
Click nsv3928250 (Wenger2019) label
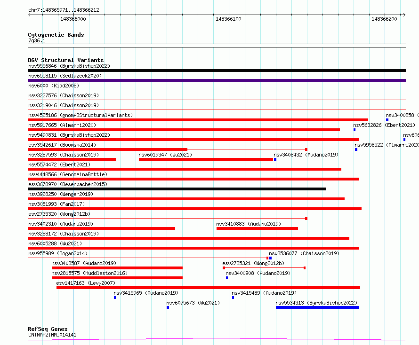(61, 194)
